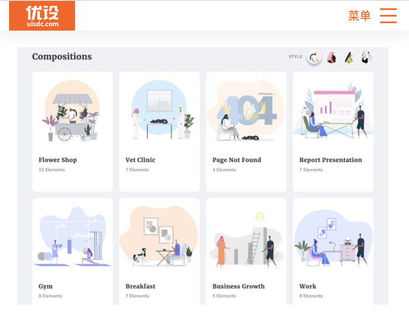
Task: Select the first style avatar icon
Action: (x=314, y=57)
